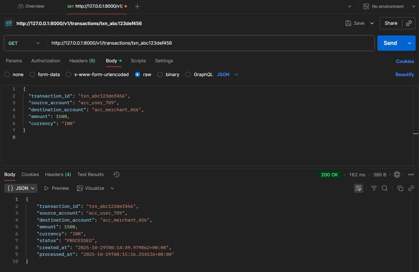View network information via the globe icon

(x=397, y=174)
